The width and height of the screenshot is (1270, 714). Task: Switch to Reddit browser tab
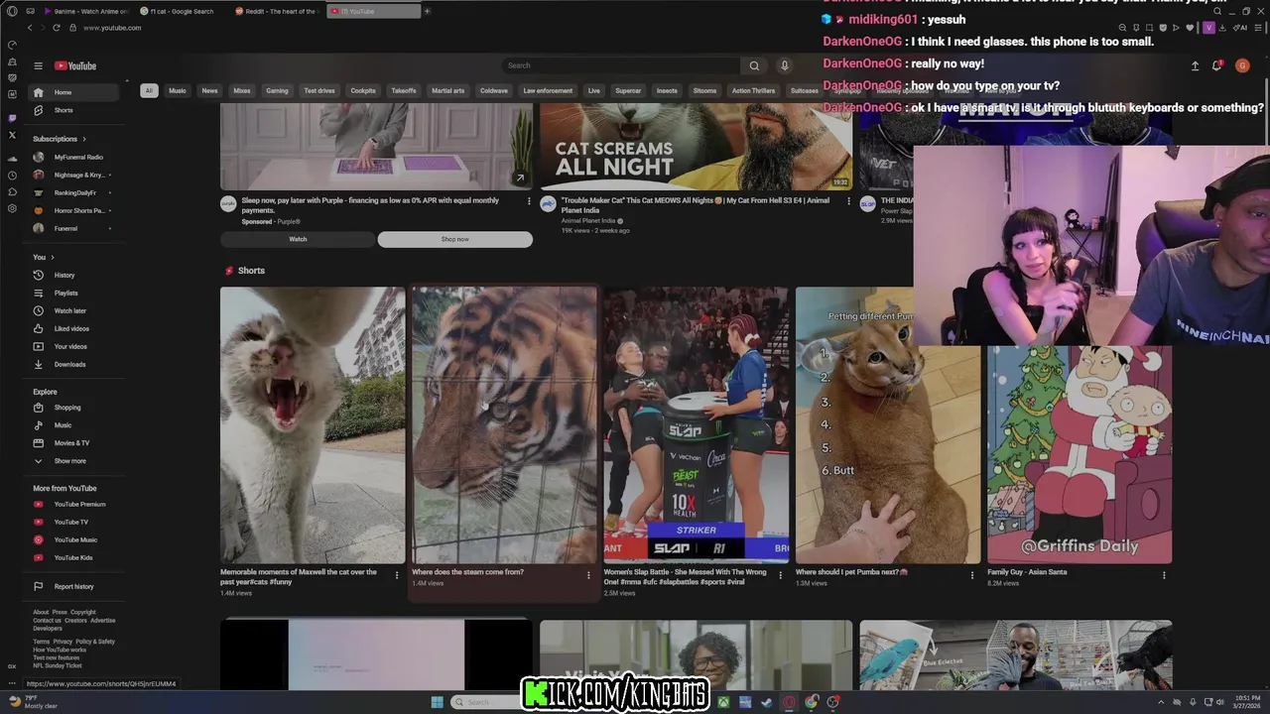(277, 11)
